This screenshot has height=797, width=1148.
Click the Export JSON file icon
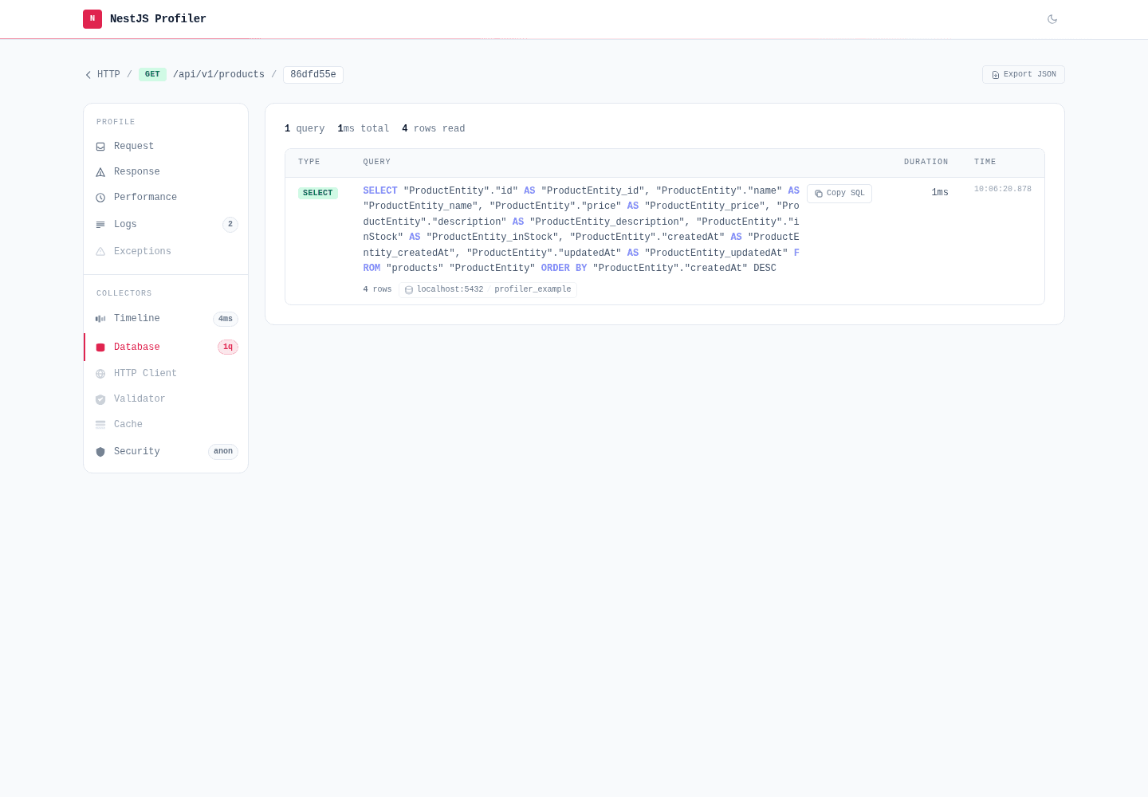pyautogui.click(x=996, y=75)
